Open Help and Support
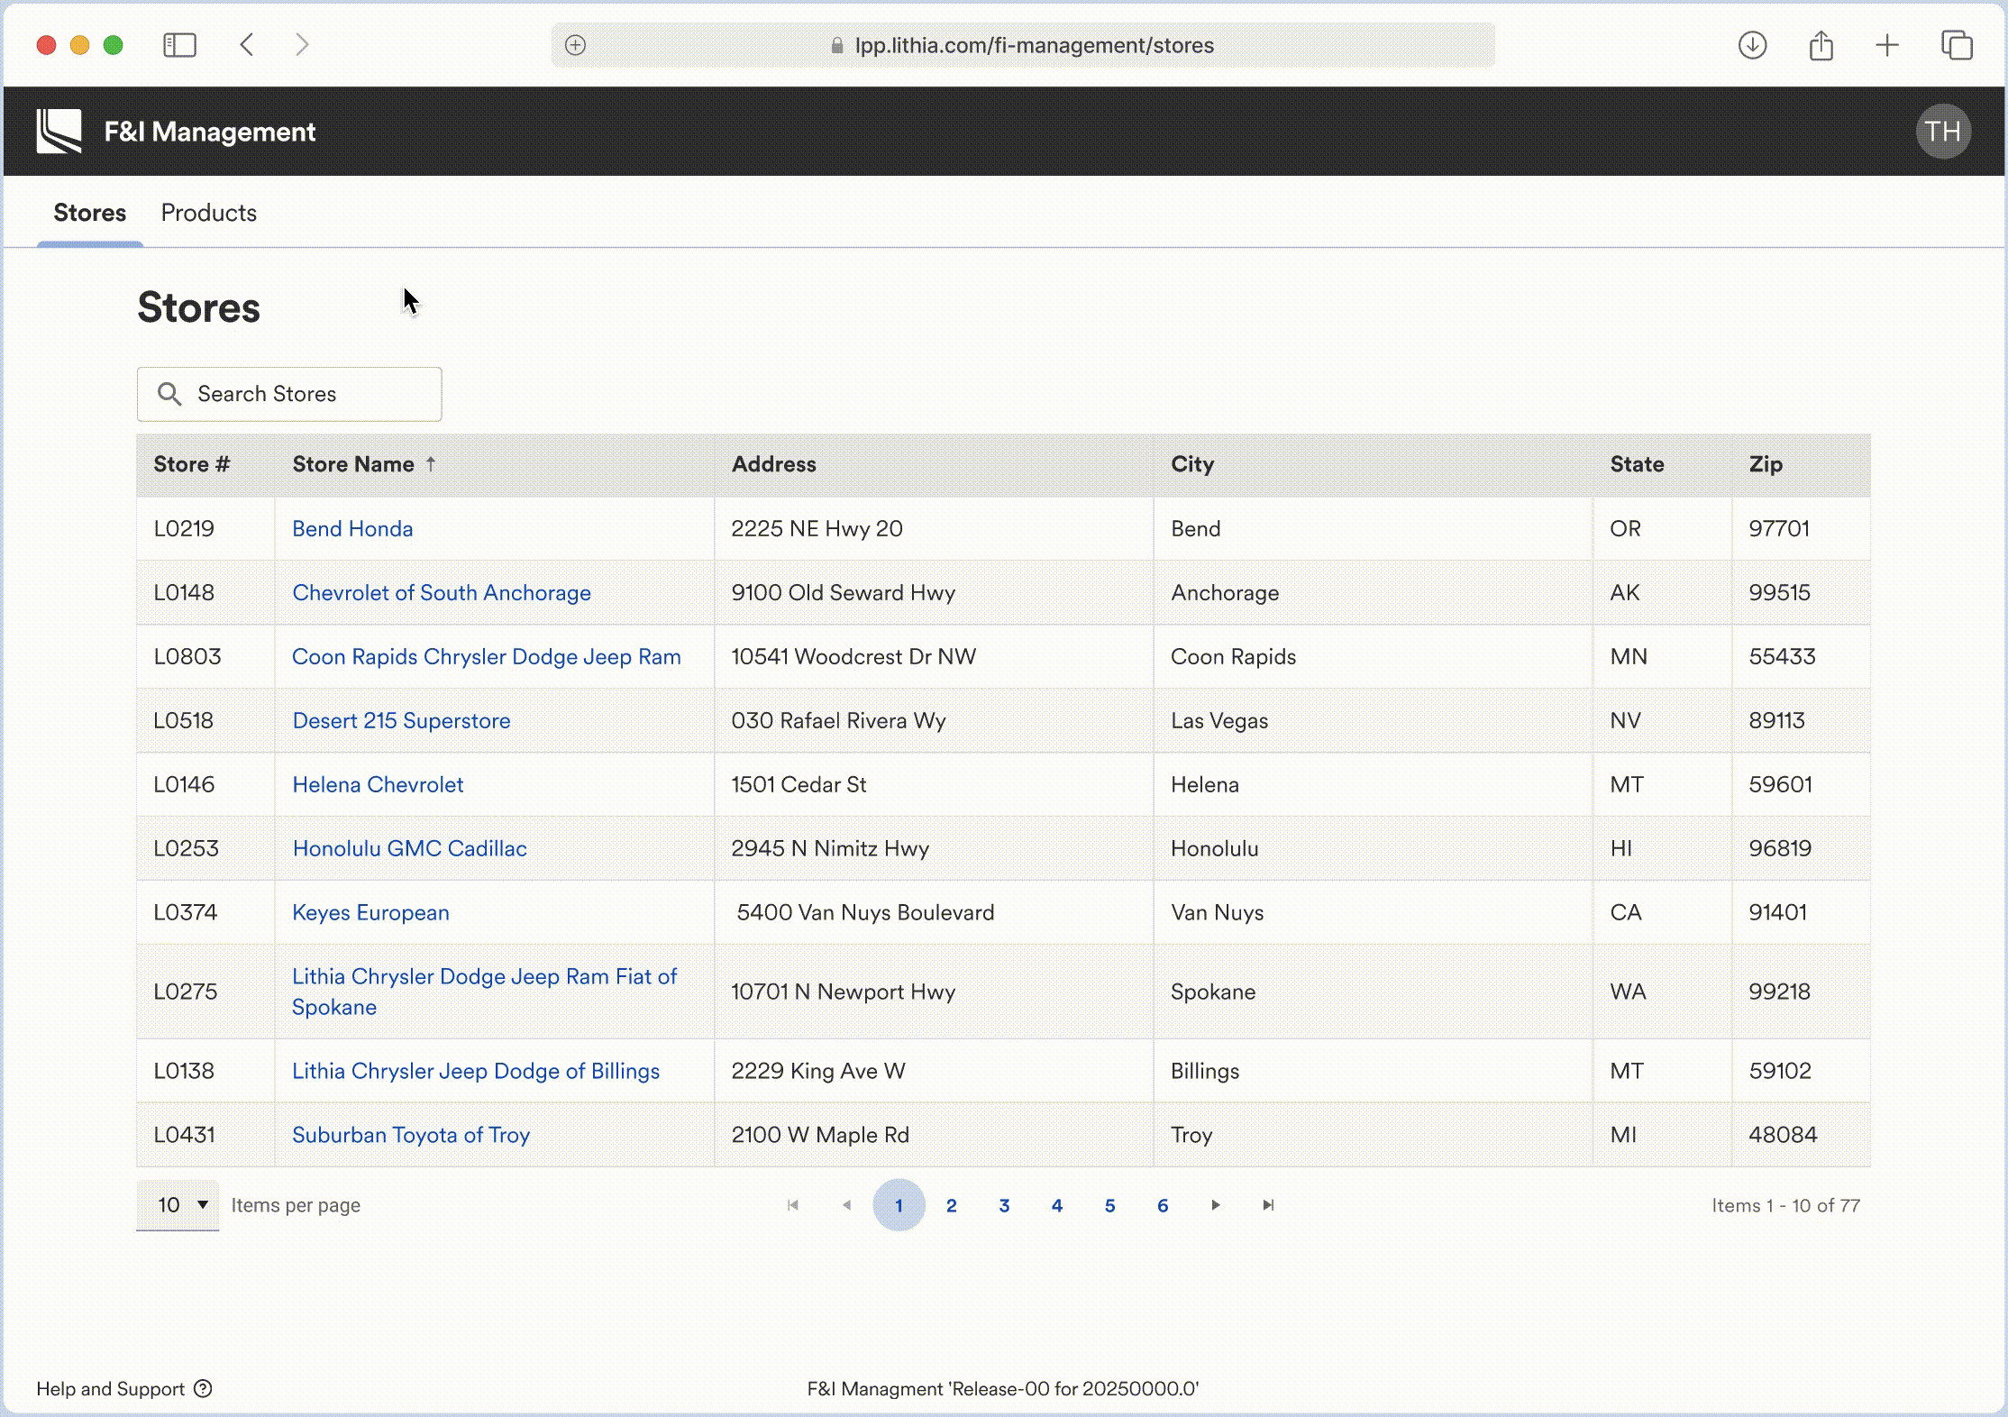This screenshot has width=2008, height=1417. 110,1389
